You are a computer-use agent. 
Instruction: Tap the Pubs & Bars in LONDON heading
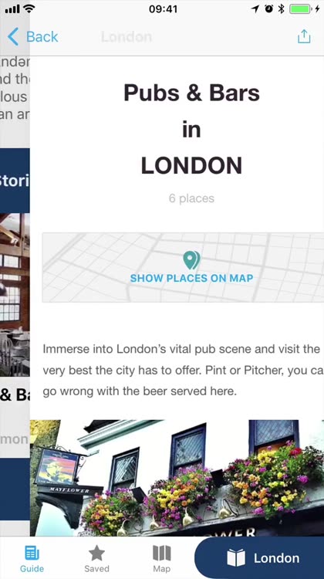(x=191, y=129)
